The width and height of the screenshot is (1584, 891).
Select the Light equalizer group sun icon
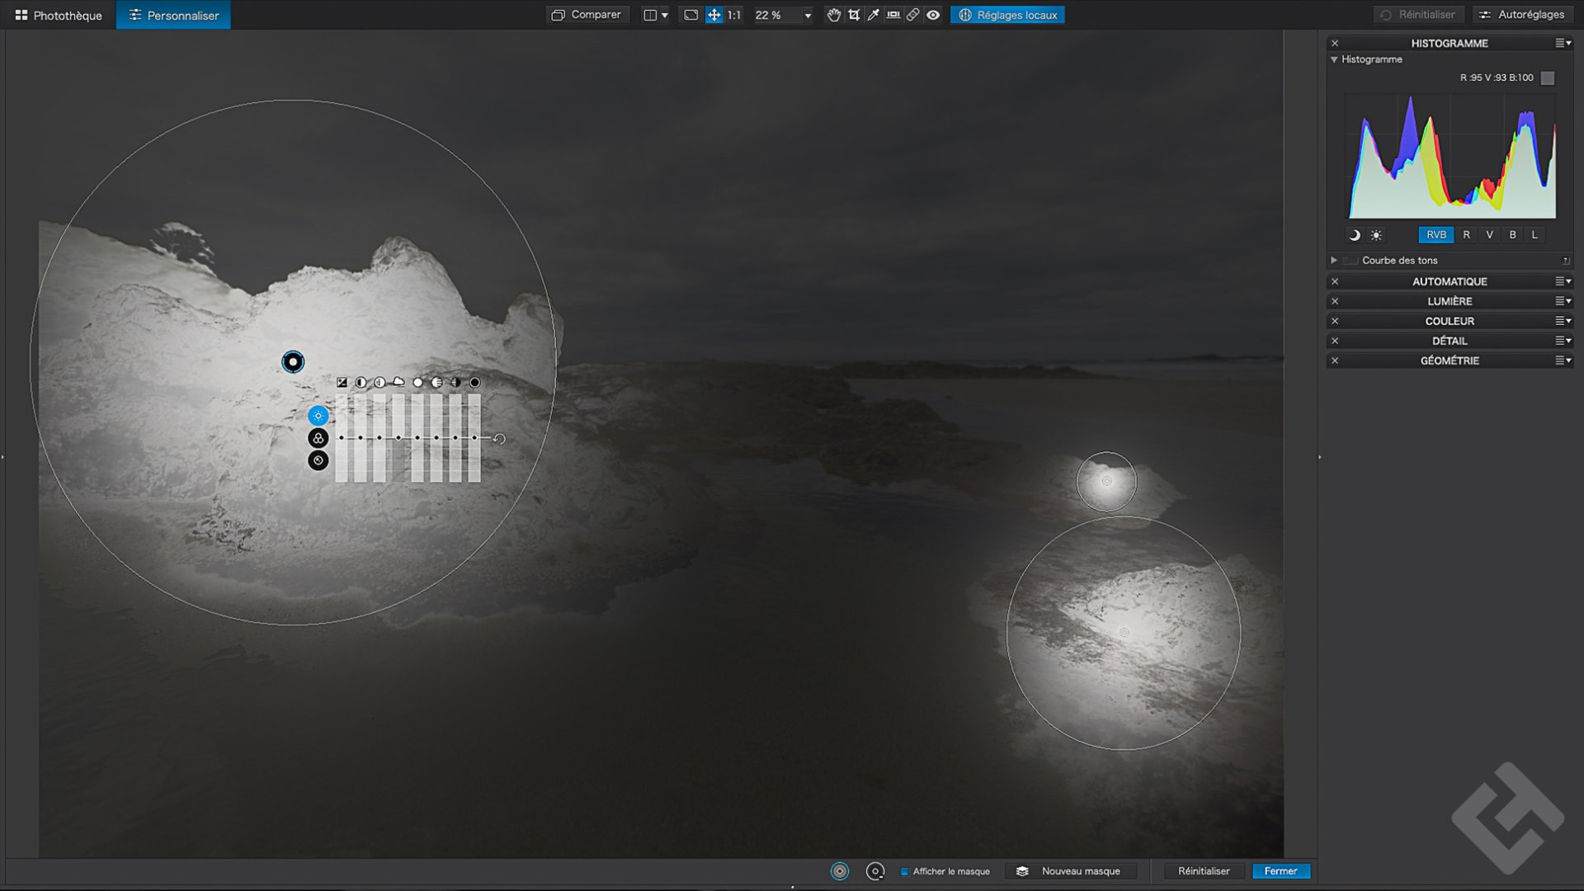point(318,416)
